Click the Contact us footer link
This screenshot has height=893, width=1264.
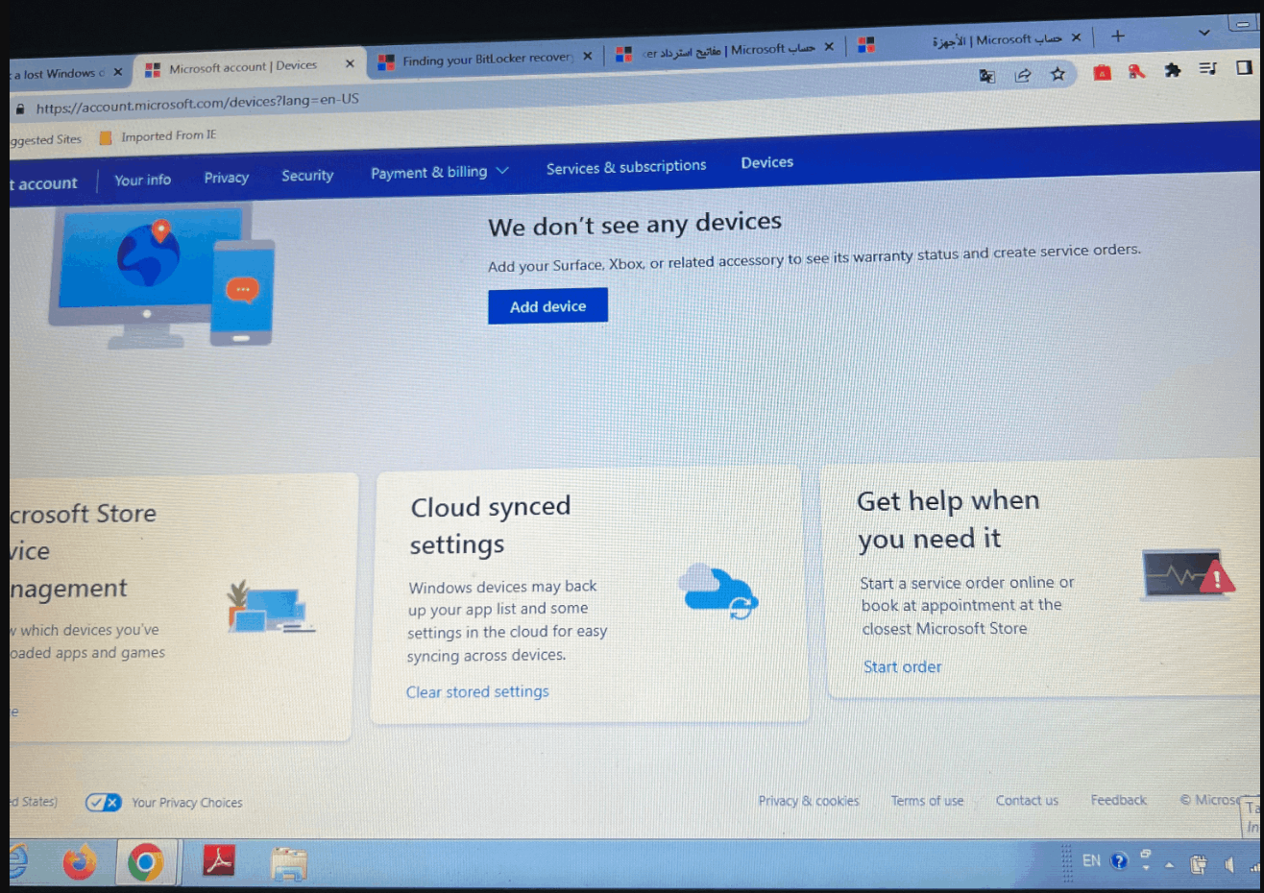1027,800
